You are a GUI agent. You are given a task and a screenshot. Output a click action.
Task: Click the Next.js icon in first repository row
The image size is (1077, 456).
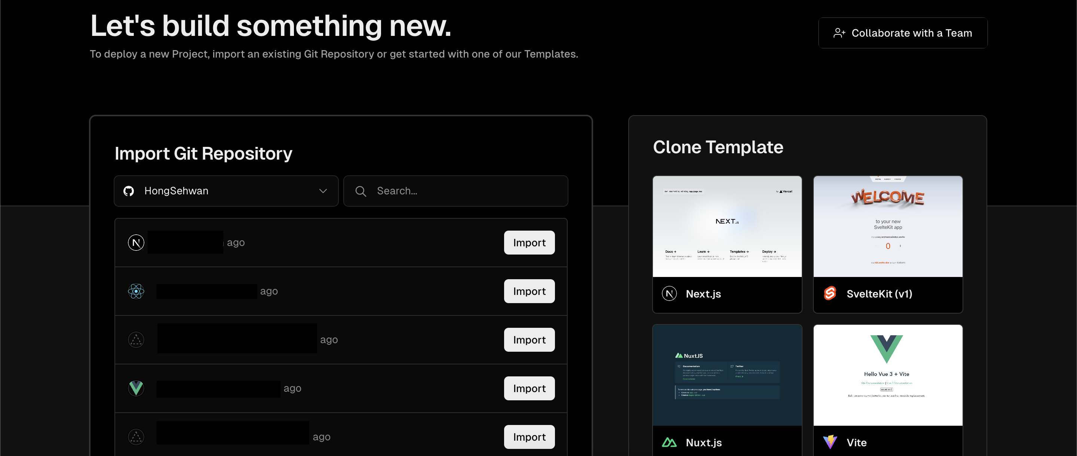tap(136, 243)
